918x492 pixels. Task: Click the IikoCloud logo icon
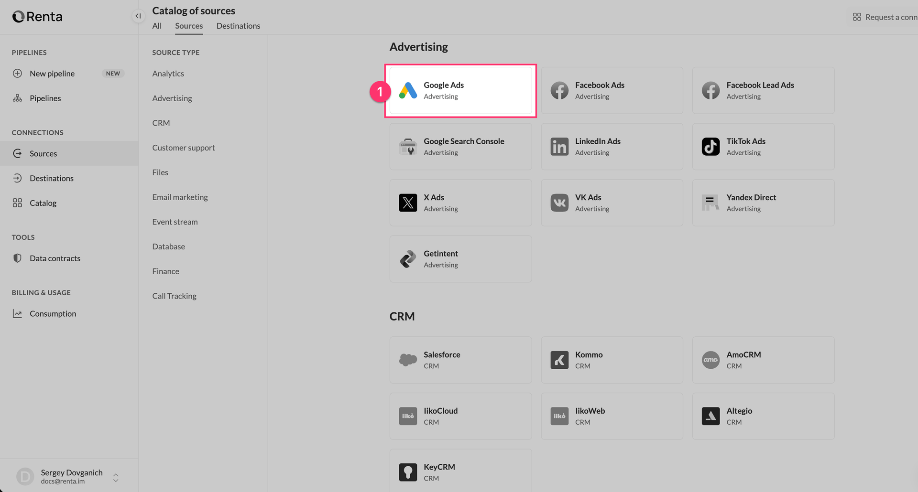408,416
